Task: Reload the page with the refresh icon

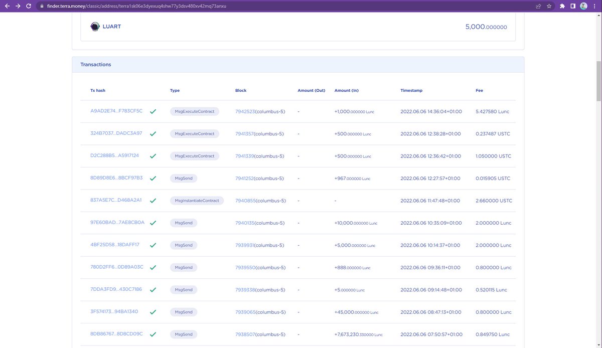Action: [x=29, y=6]
